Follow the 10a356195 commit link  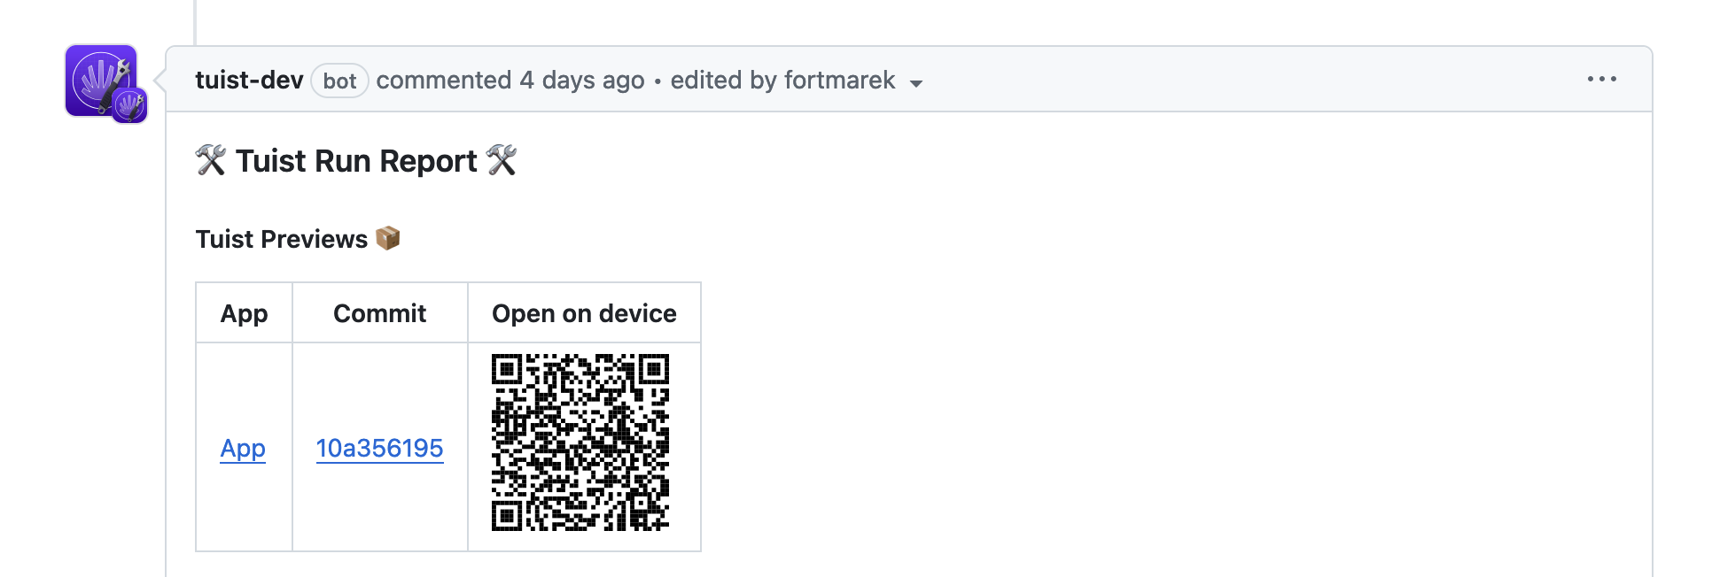[379, 449]
